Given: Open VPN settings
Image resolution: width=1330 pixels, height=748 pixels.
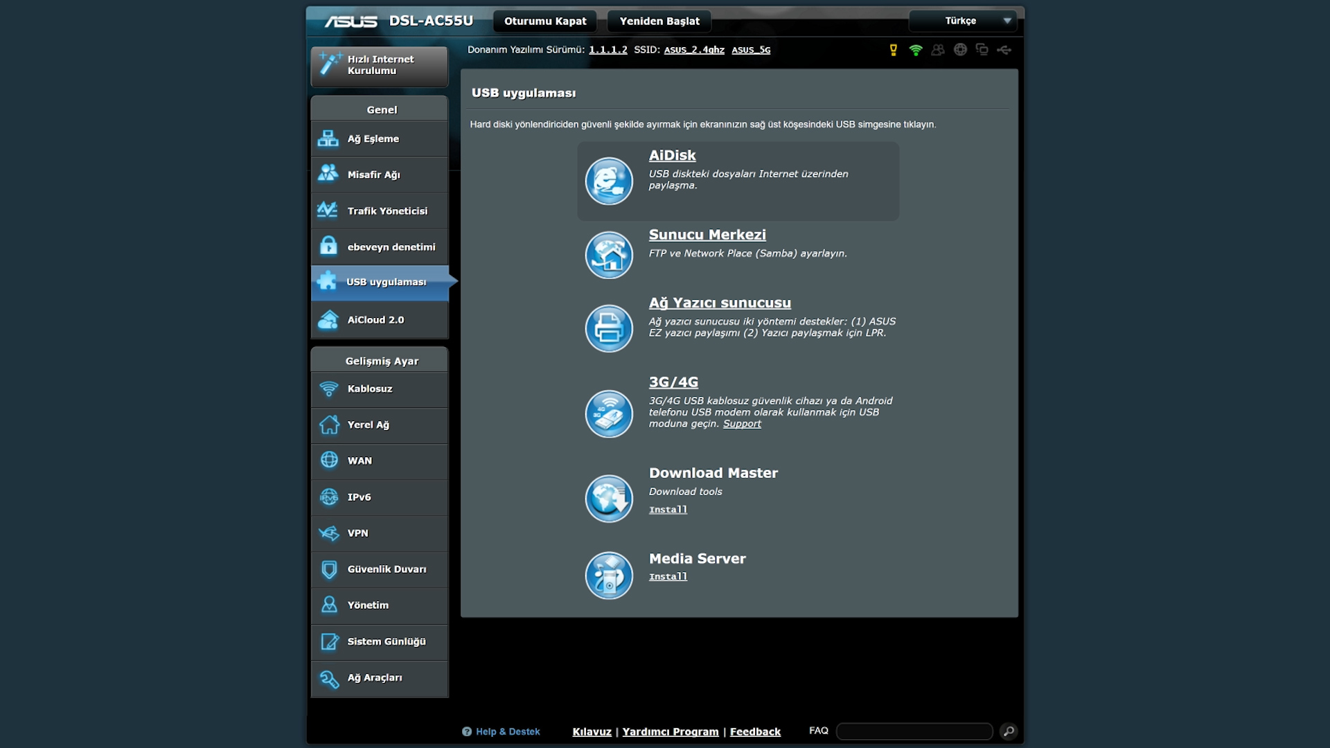Looking at the screenshot, I should 380,533.
